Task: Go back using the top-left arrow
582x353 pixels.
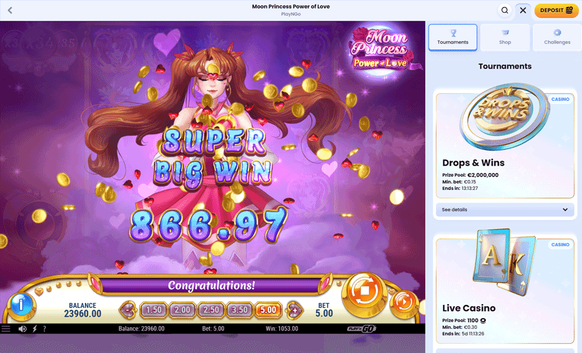Action: [x=10, y=11]
